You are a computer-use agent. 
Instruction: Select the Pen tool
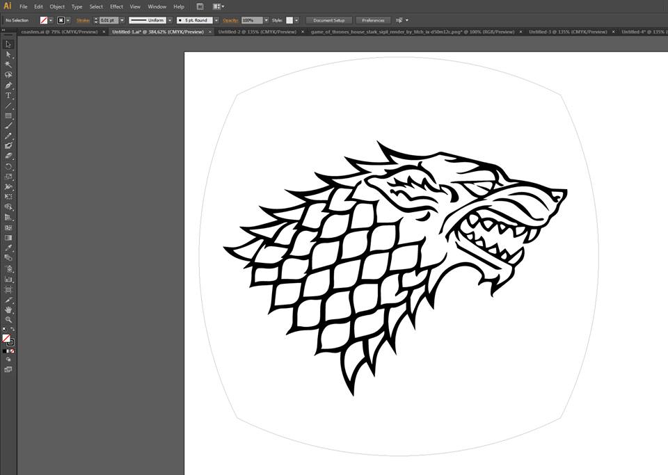pyautogui.click(x=8, y=85)
